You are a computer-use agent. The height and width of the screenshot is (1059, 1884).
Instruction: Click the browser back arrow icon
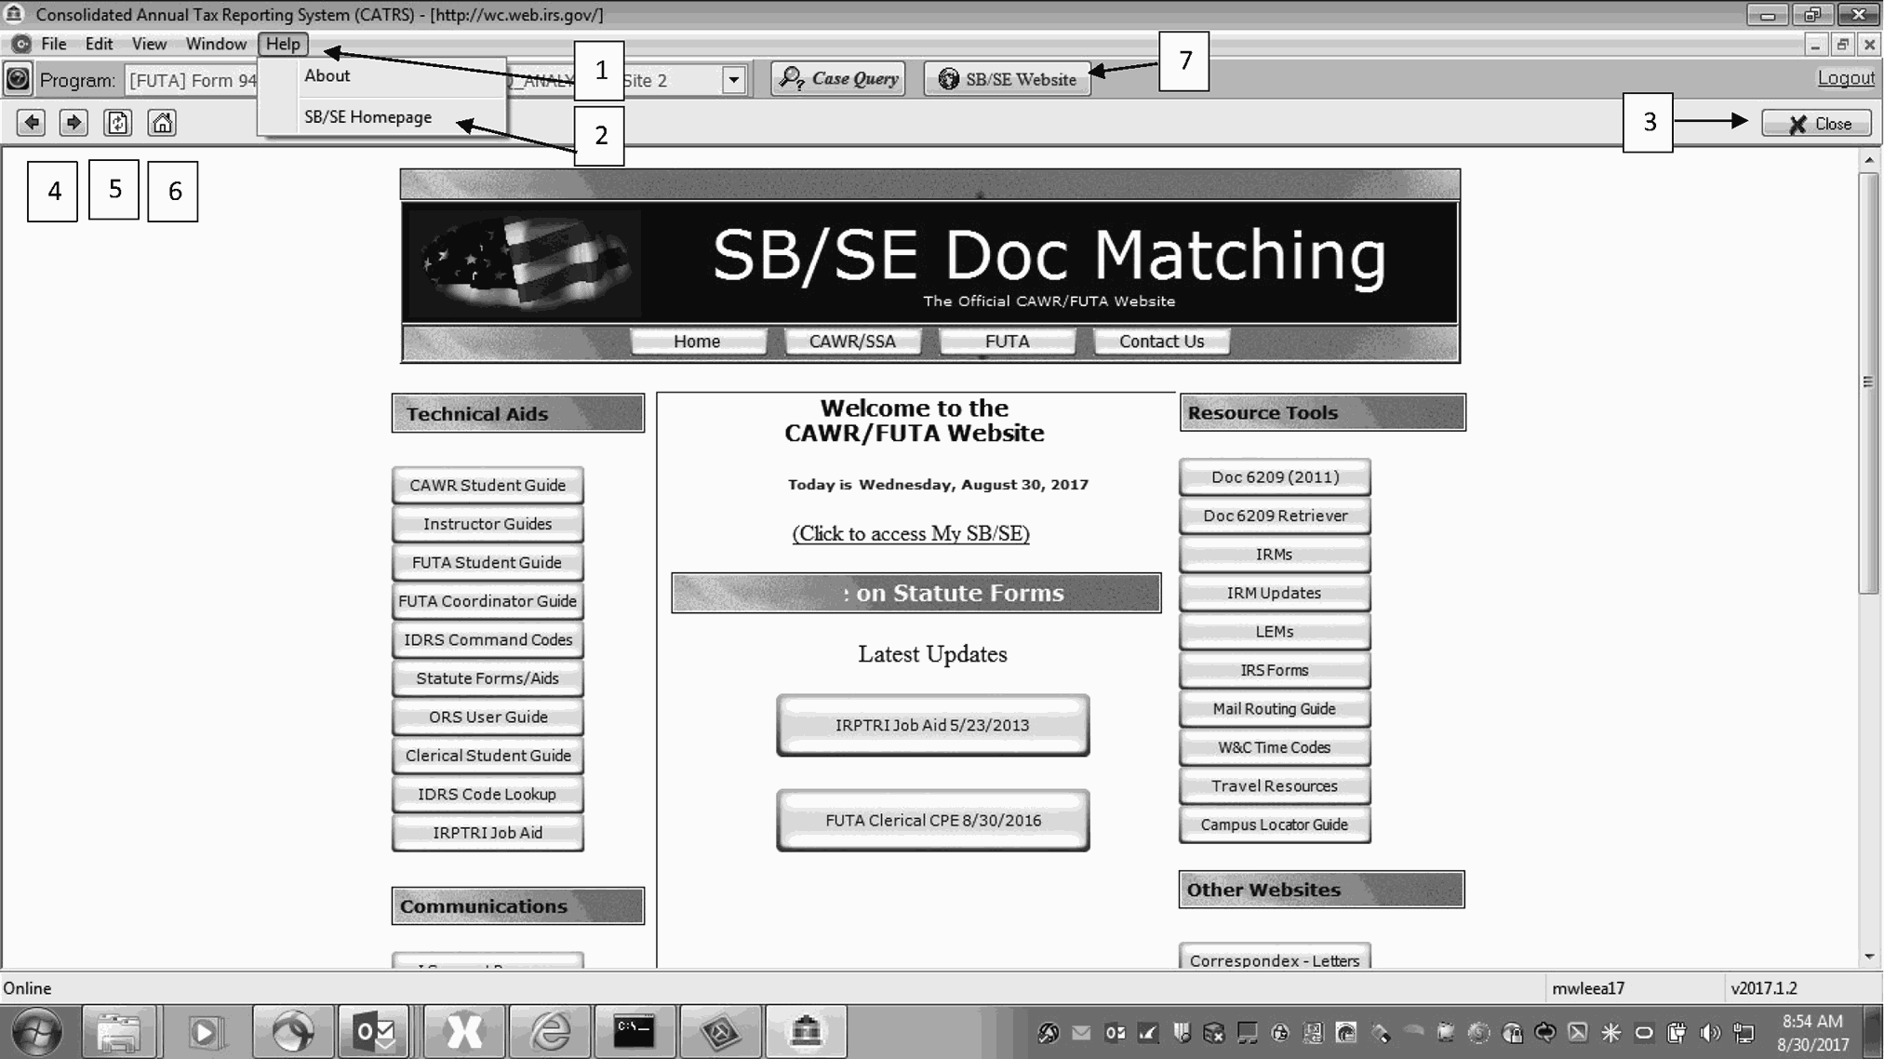click(31, 123)
